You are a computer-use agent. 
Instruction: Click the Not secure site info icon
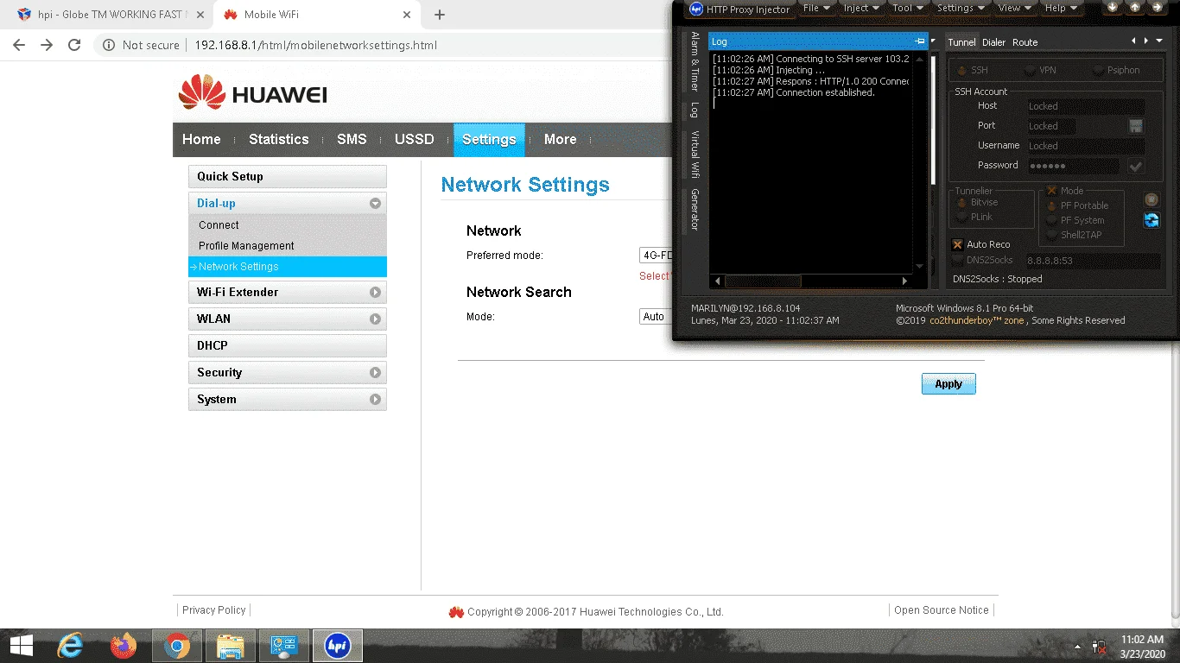click(109, 45)
